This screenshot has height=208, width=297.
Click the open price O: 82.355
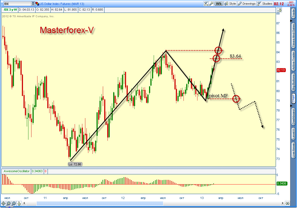coord(43,10)
